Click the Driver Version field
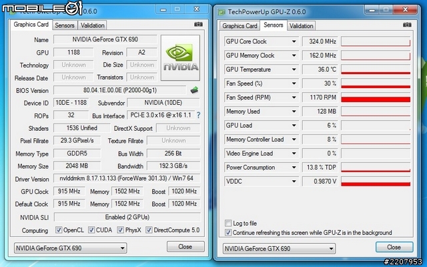The height and width of the screenshot is (267, 427). pos(127,178)
